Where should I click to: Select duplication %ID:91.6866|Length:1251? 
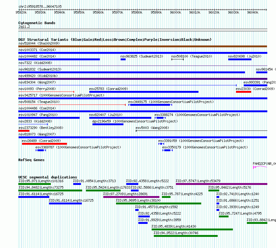[x=238, y=200]
